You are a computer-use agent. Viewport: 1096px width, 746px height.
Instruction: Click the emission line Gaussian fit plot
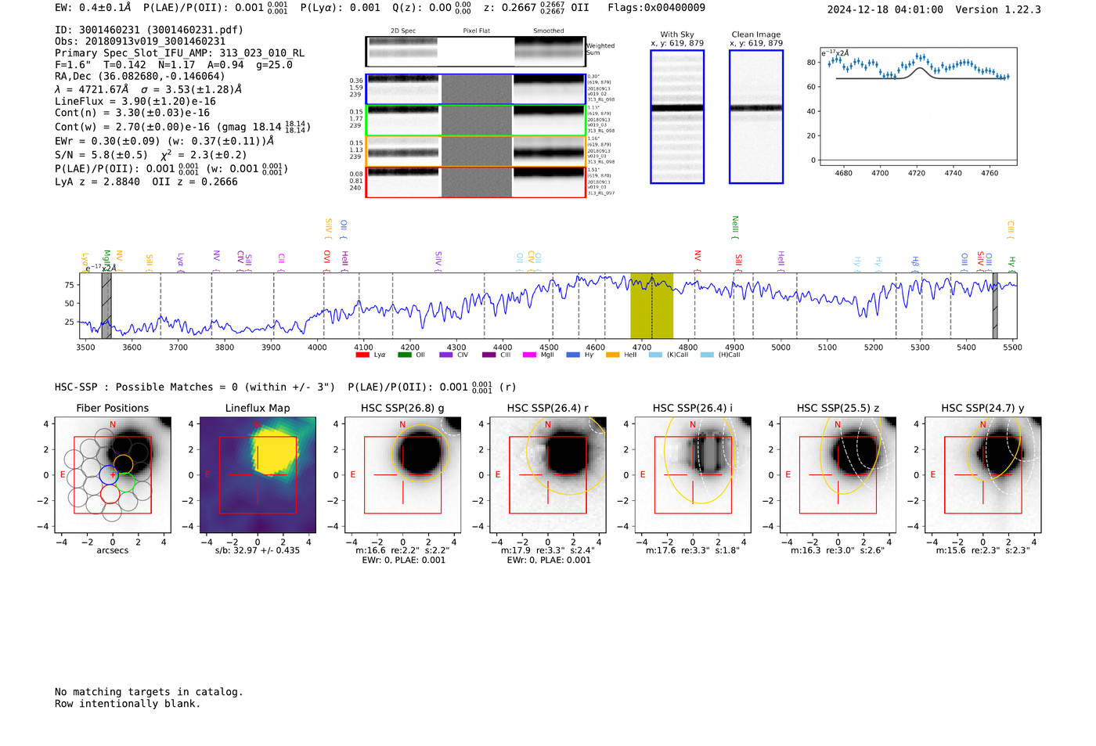tap(918, 106)
